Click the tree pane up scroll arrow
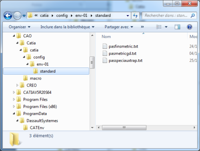 pos(92,36)
